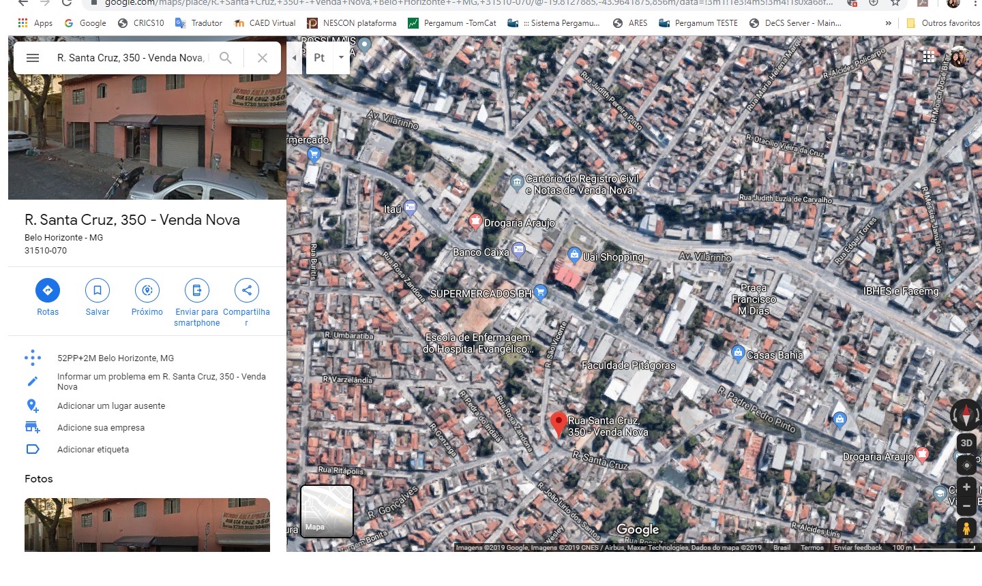Click Adicionar um lugar ausente
The height and width of the screenshot is (586, 982).
coord(111,406)
